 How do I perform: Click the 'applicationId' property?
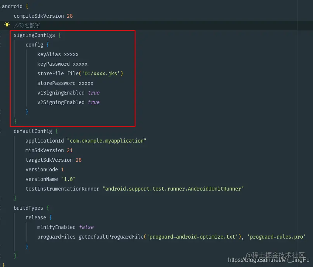click(45, 141)
